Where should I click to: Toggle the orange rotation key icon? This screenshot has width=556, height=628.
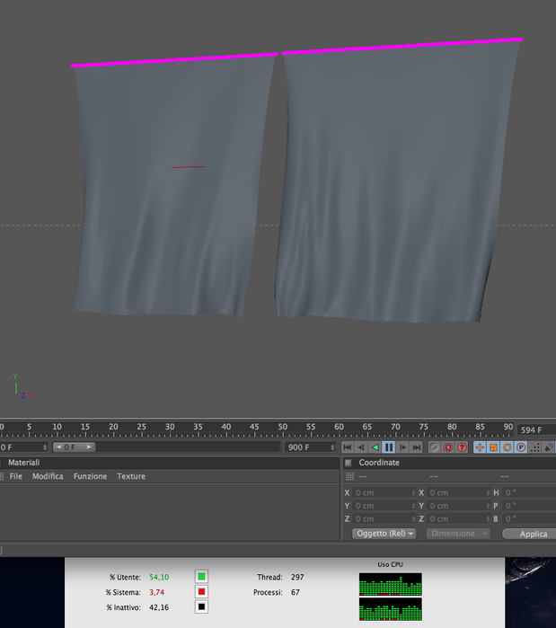coord(507,447)
